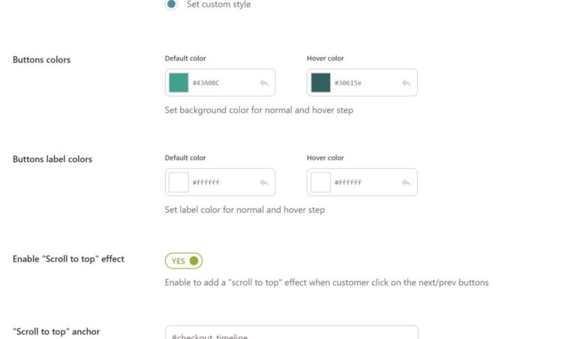The height and width of the screenshot is (339, 577).
Task: Click the Enable "Scroll to top" effect label
Action: point(68,259)
